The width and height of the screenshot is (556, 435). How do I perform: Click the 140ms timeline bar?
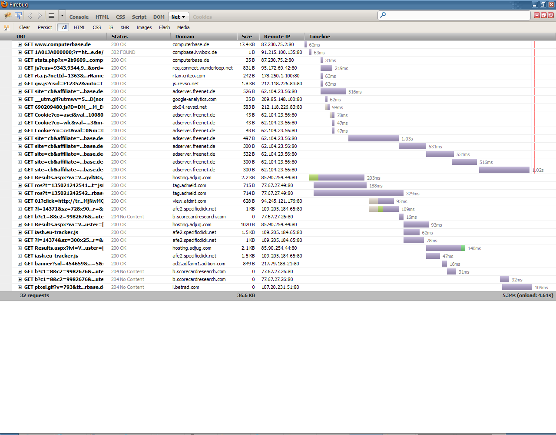pos(446,248)
